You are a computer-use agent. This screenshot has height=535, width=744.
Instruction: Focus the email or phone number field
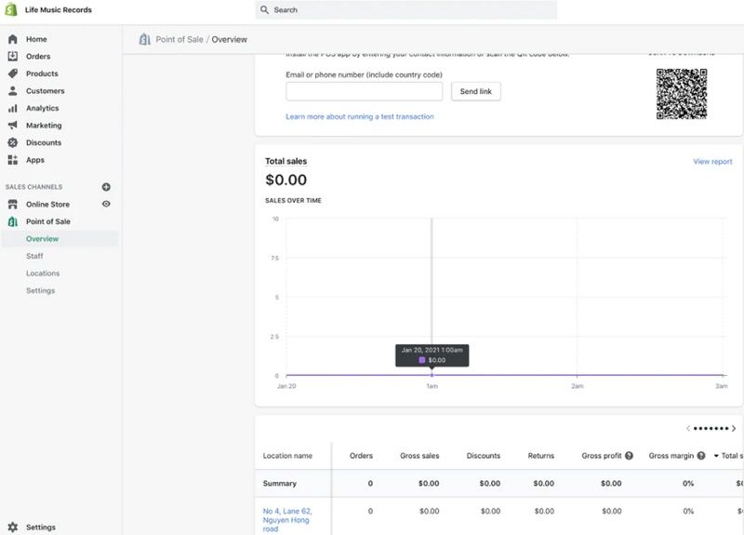click(x=364, y=91)
